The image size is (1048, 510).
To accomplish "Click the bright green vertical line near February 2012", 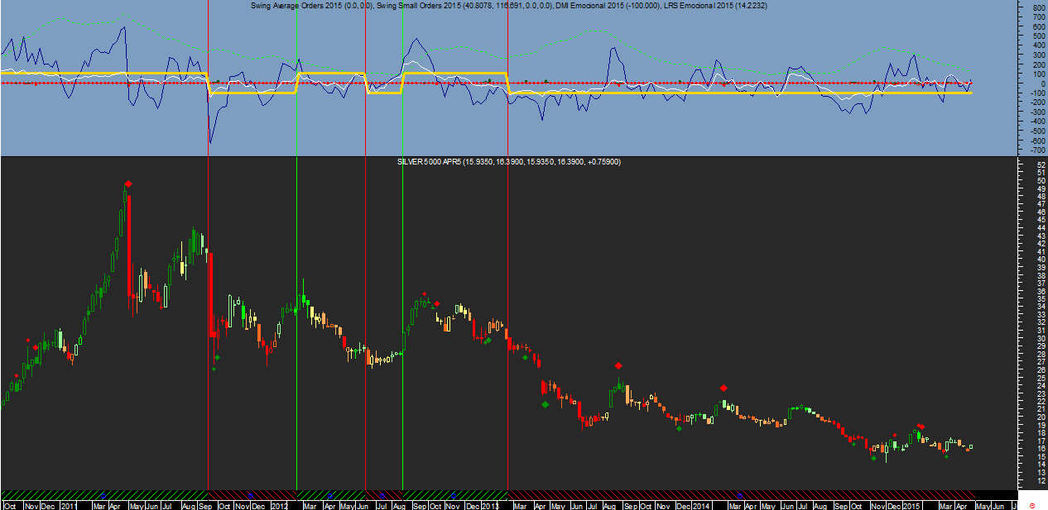I will 296,248.
